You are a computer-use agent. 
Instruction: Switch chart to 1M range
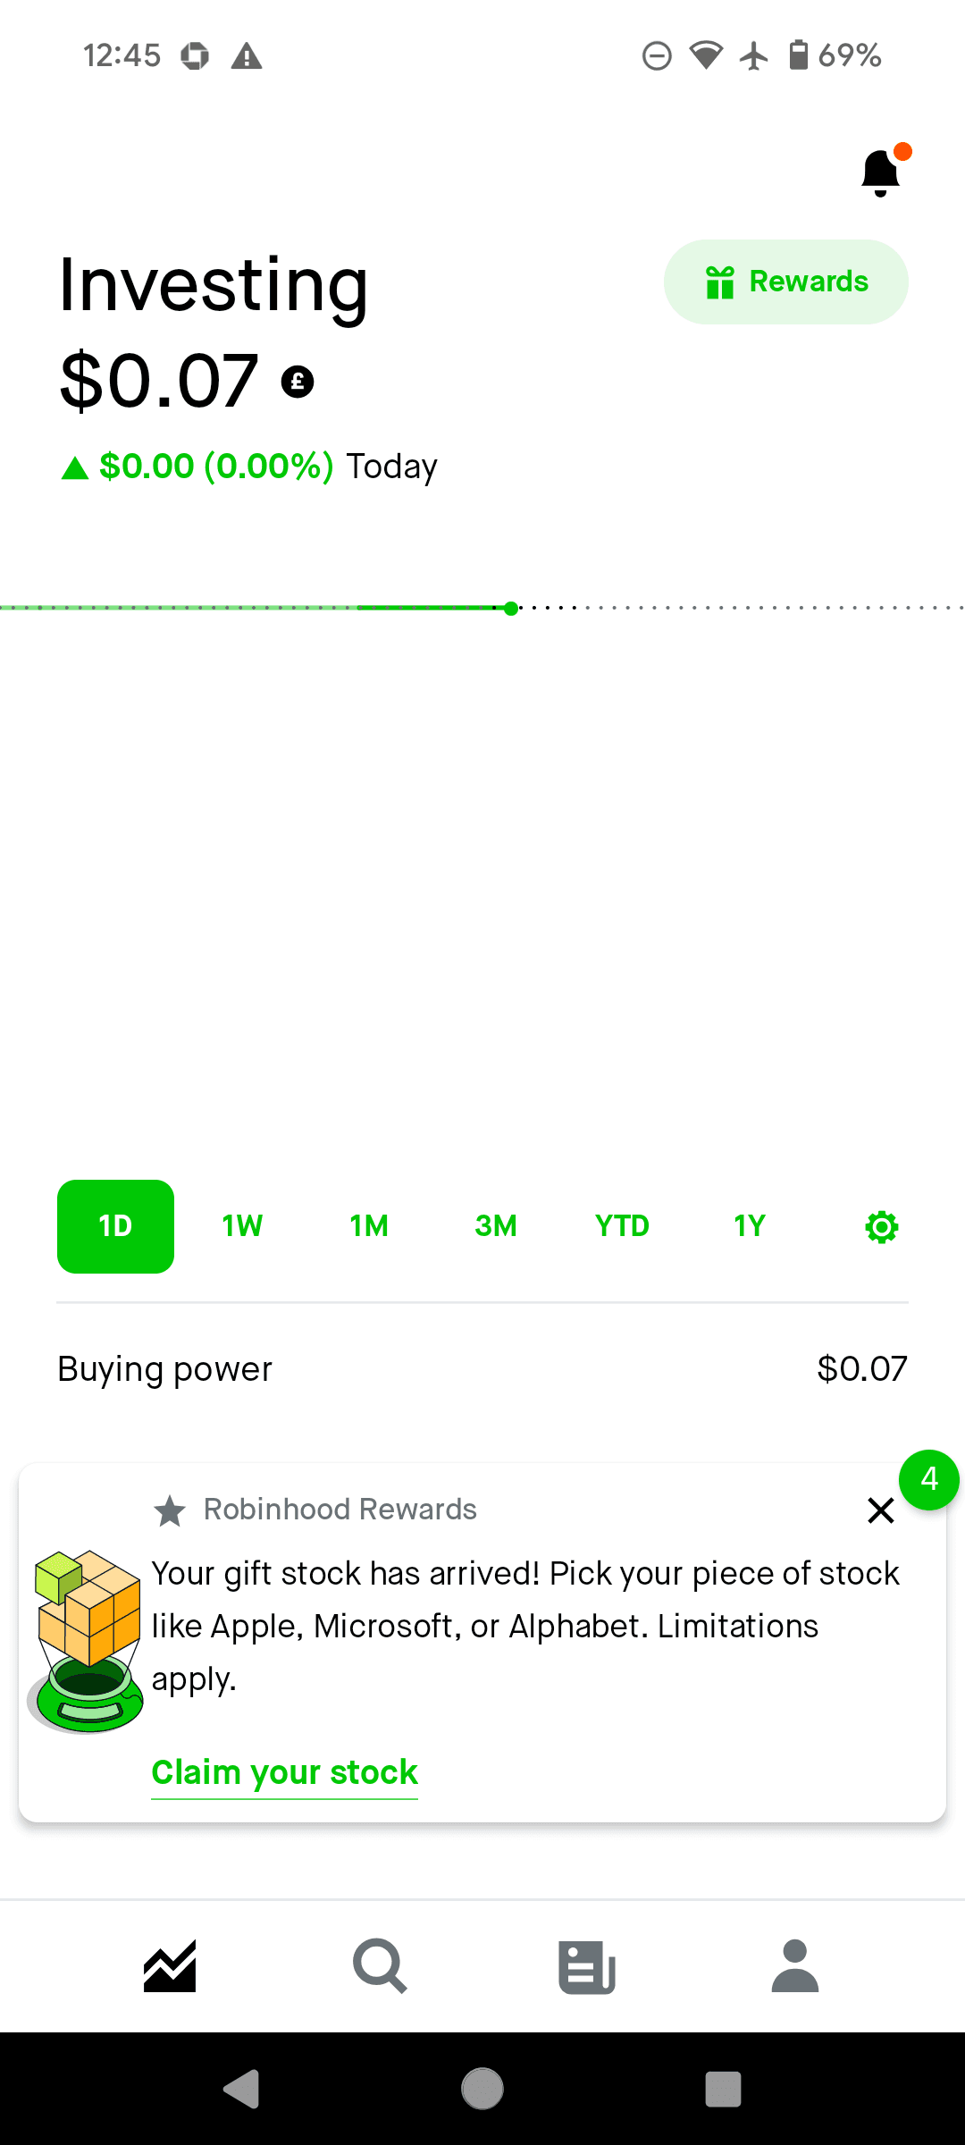pos(369,1226)
